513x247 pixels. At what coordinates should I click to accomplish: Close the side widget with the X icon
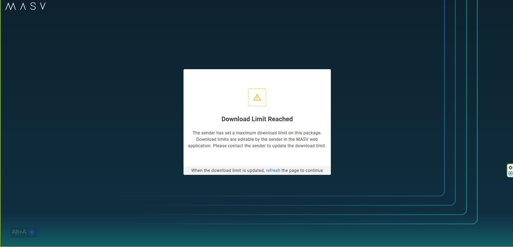tap(510, 168)
